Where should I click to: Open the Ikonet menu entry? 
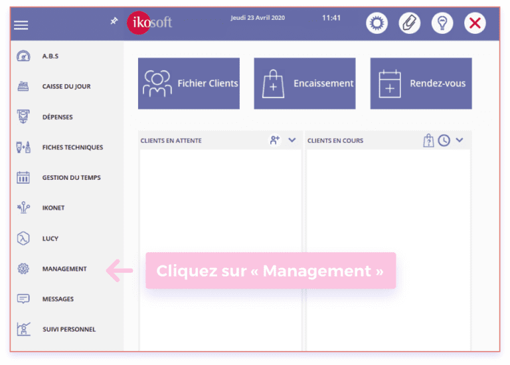pos(53,208)
